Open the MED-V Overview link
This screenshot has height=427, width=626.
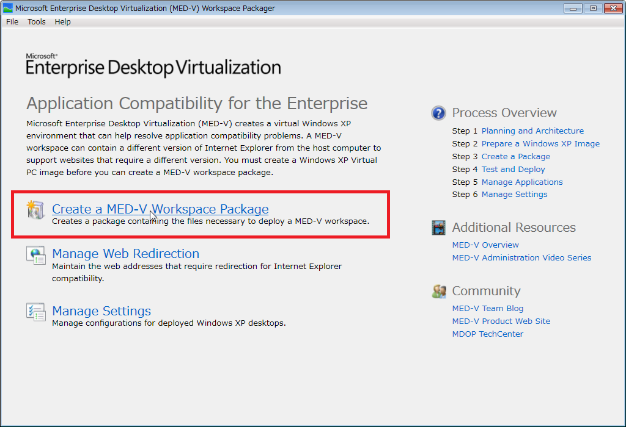click(x=485, y=245)
